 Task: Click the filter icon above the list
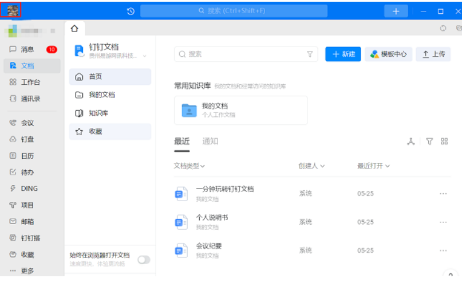click(429, 142)
